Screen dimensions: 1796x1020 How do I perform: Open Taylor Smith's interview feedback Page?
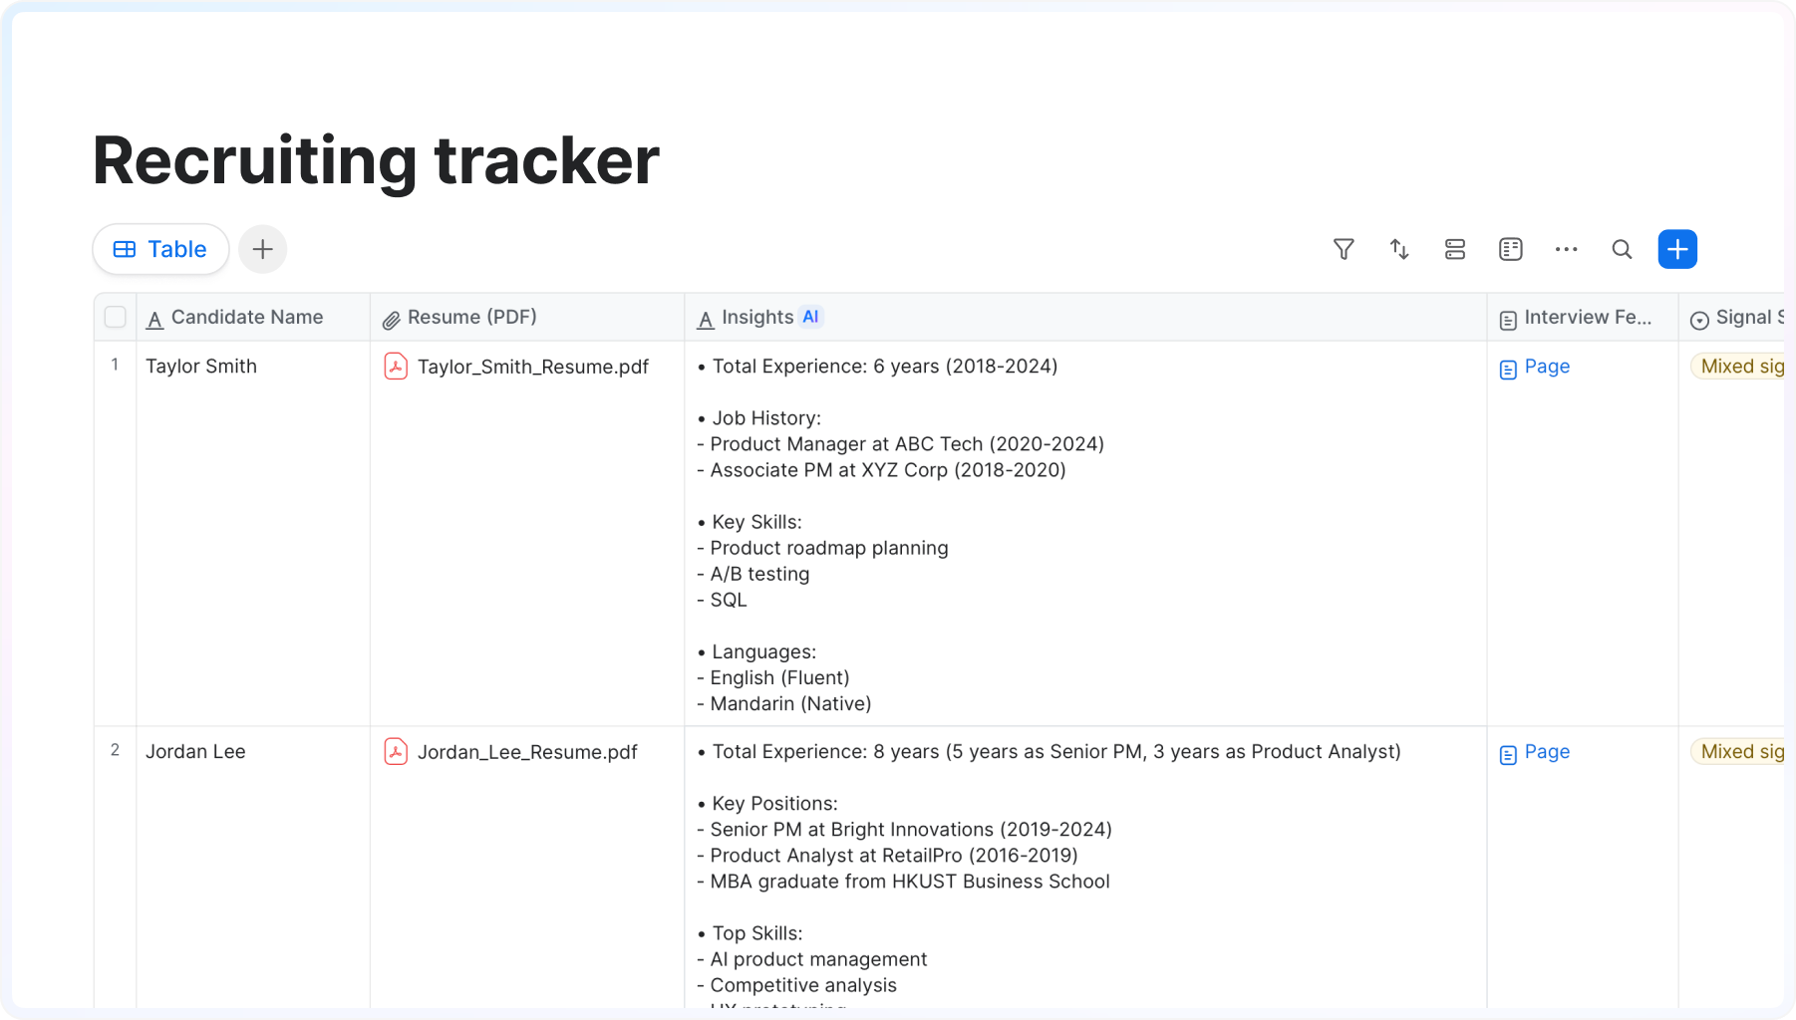tap(1546, 367)
